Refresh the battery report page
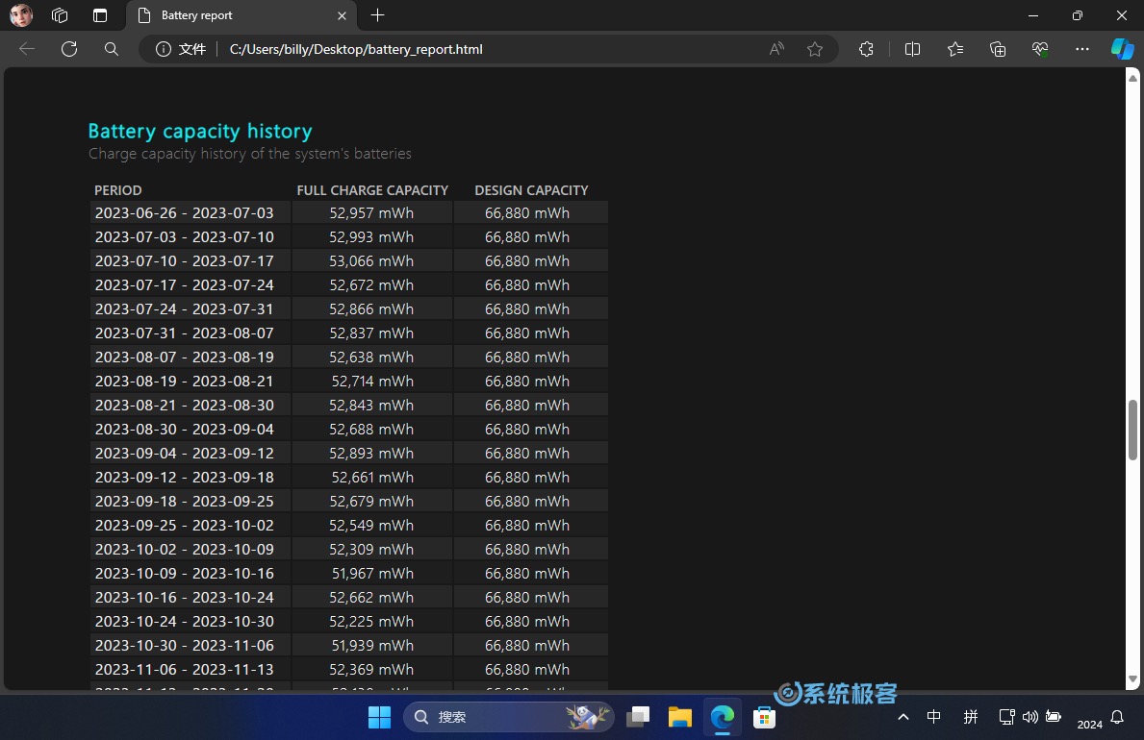 point(69,49)
